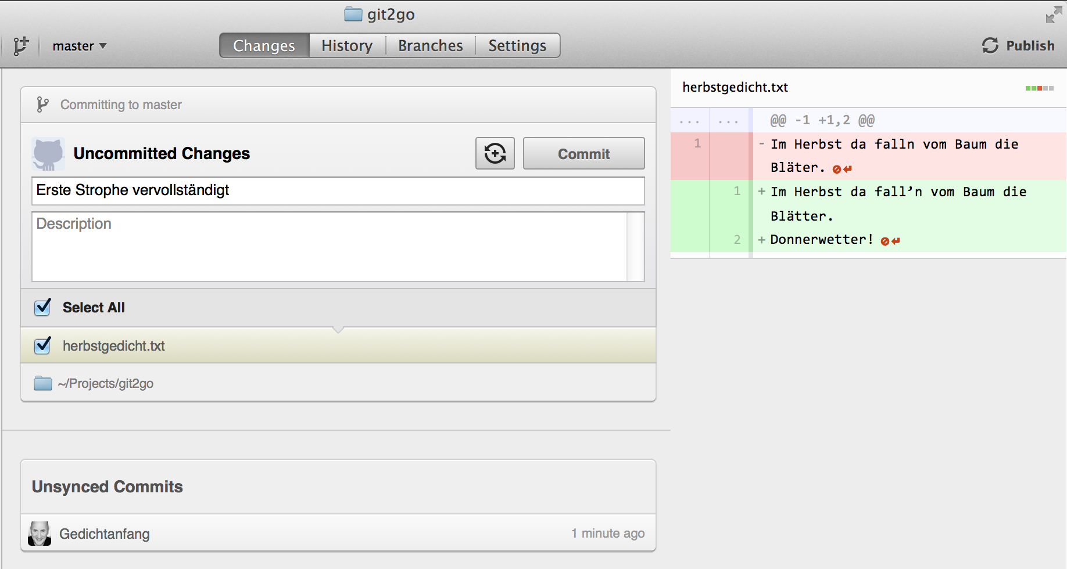Uncheck the herbstgedicht.txt checkbox
1067x569 pixels.
pyautogui.click(x=42, y=345)
